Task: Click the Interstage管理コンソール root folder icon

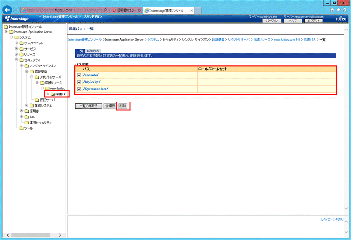Action: point(6,27)
